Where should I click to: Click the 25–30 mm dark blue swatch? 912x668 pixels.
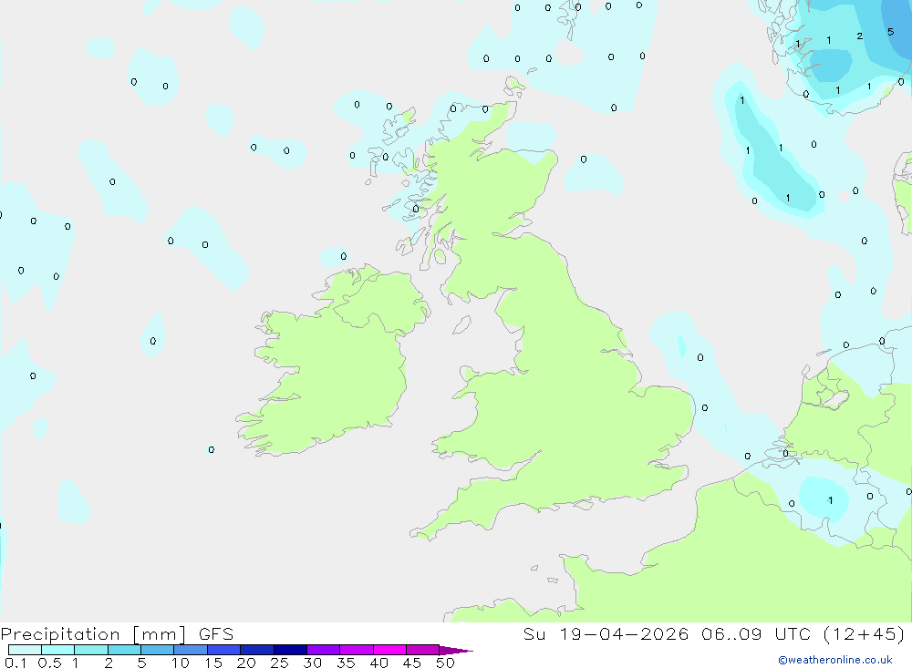point(290,650)
